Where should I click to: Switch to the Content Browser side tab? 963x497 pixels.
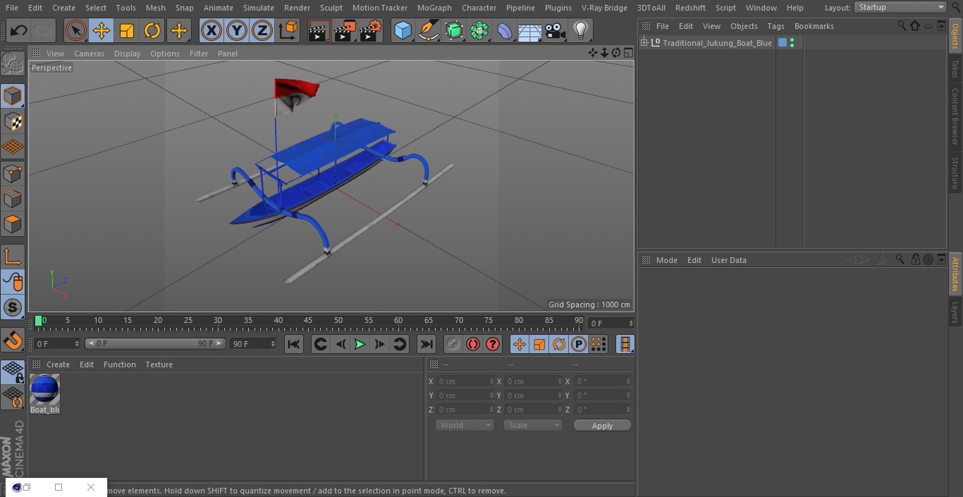point(955,116)
